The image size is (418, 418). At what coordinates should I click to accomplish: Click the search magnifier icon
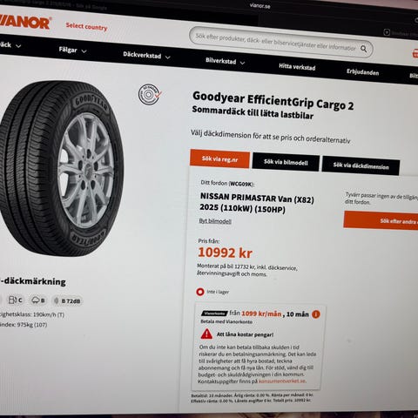coord(363,49)
